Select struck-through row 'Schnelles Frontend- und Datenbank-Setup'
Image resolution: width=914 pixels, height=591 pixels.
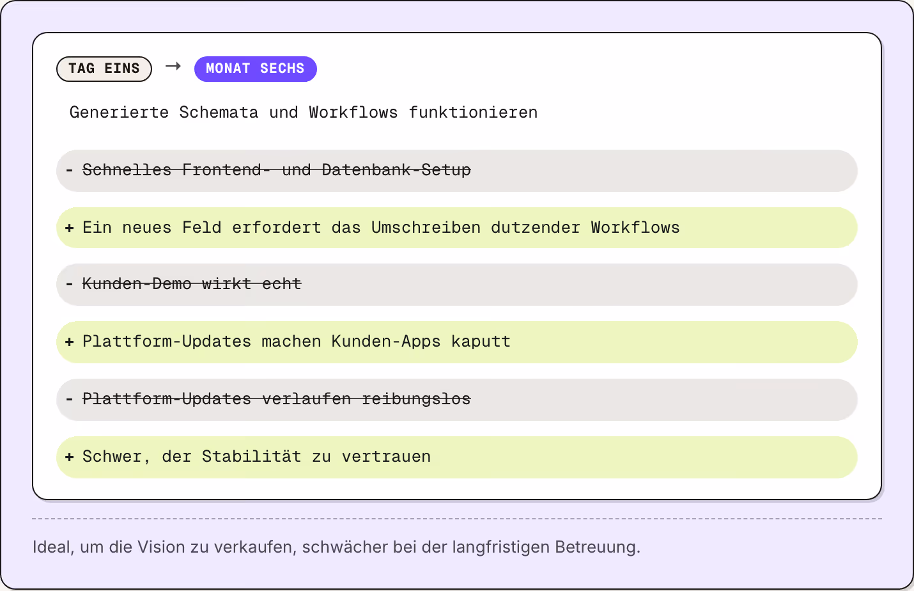457,171
